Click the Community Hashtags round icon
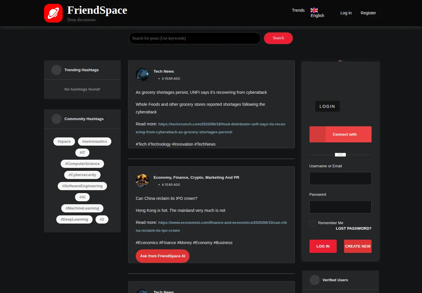 point(56,119)
